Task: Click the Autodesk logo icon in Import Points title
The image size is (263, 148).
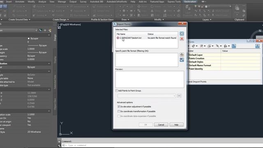Action: tap(115, 24)
